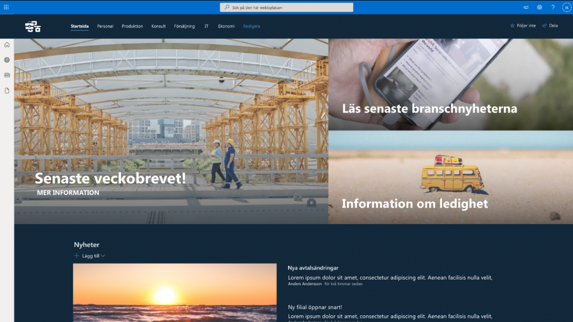Click the home icon in left sidebar

(x=7, y=45)
